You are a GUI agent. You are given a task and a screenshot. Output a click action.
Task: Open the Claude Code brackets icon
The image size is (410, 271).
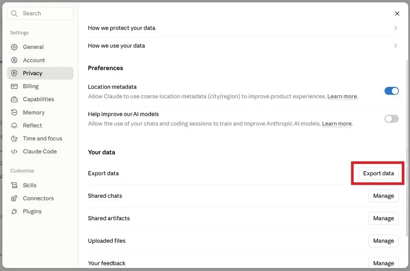[x=14, y=152]
